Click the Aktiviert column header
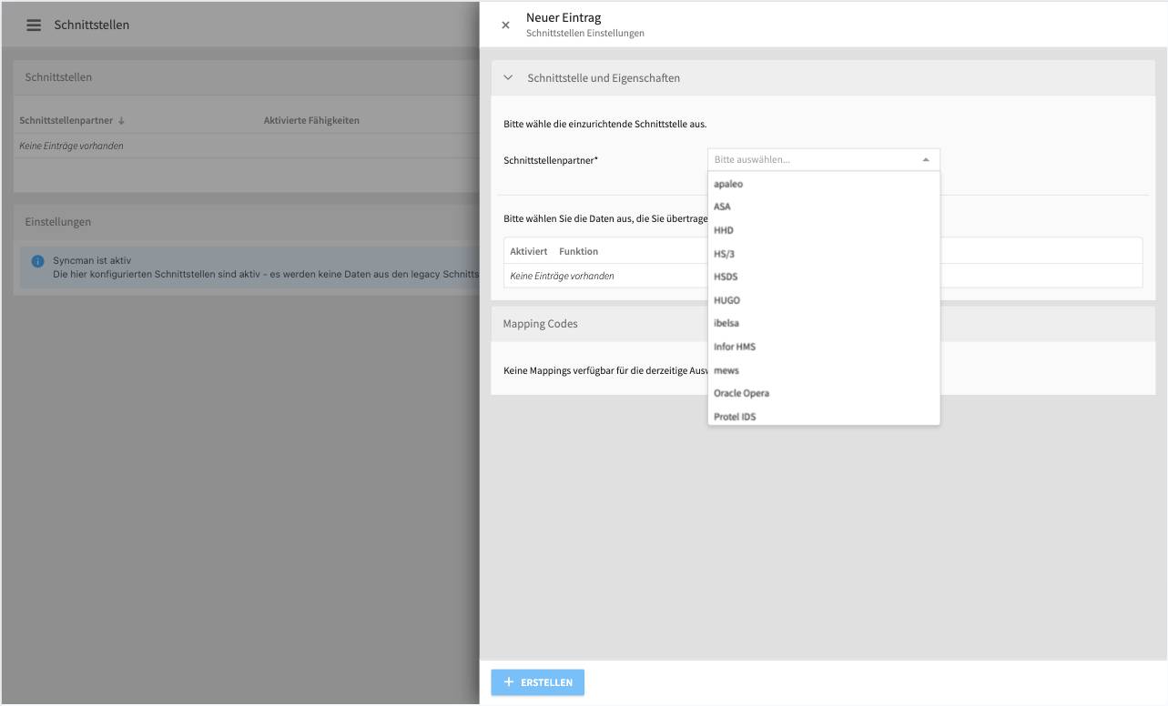This screenshot has width=1168, height=706. click(529, 251)
